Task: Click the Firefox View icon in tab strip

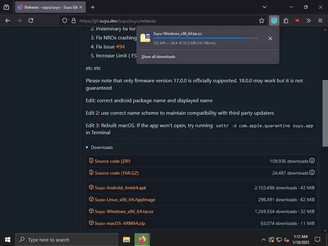Action: coord(6,7)
